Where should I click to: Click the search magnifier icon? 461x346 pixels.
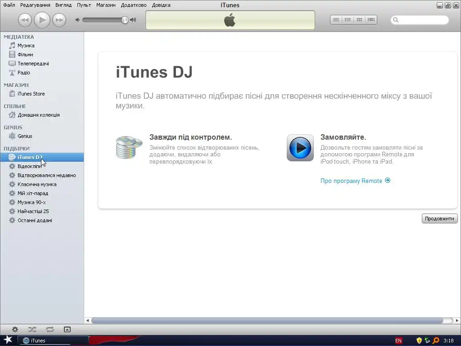[396, 20]
